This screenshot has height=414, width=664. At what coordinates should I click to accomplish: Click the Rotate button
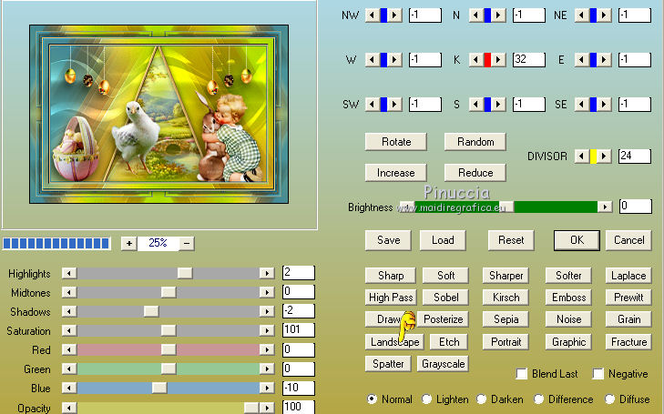[396, 142]
